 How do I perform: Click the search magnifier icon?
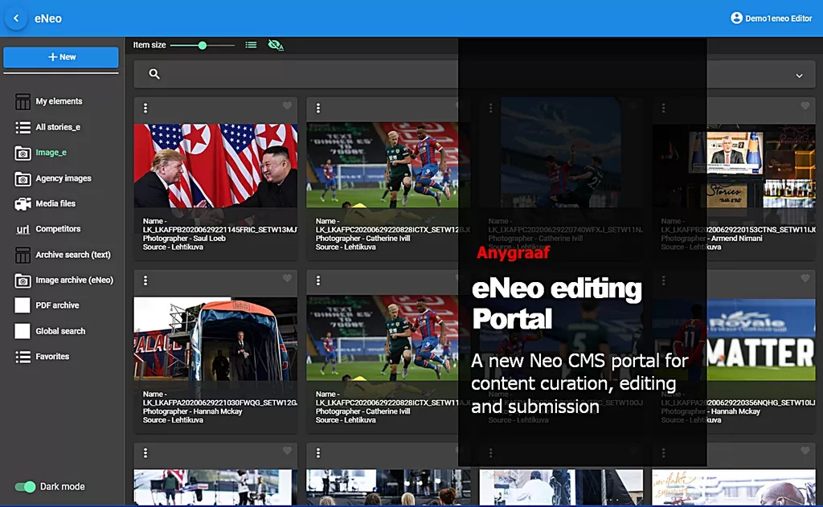pos(154,74)
